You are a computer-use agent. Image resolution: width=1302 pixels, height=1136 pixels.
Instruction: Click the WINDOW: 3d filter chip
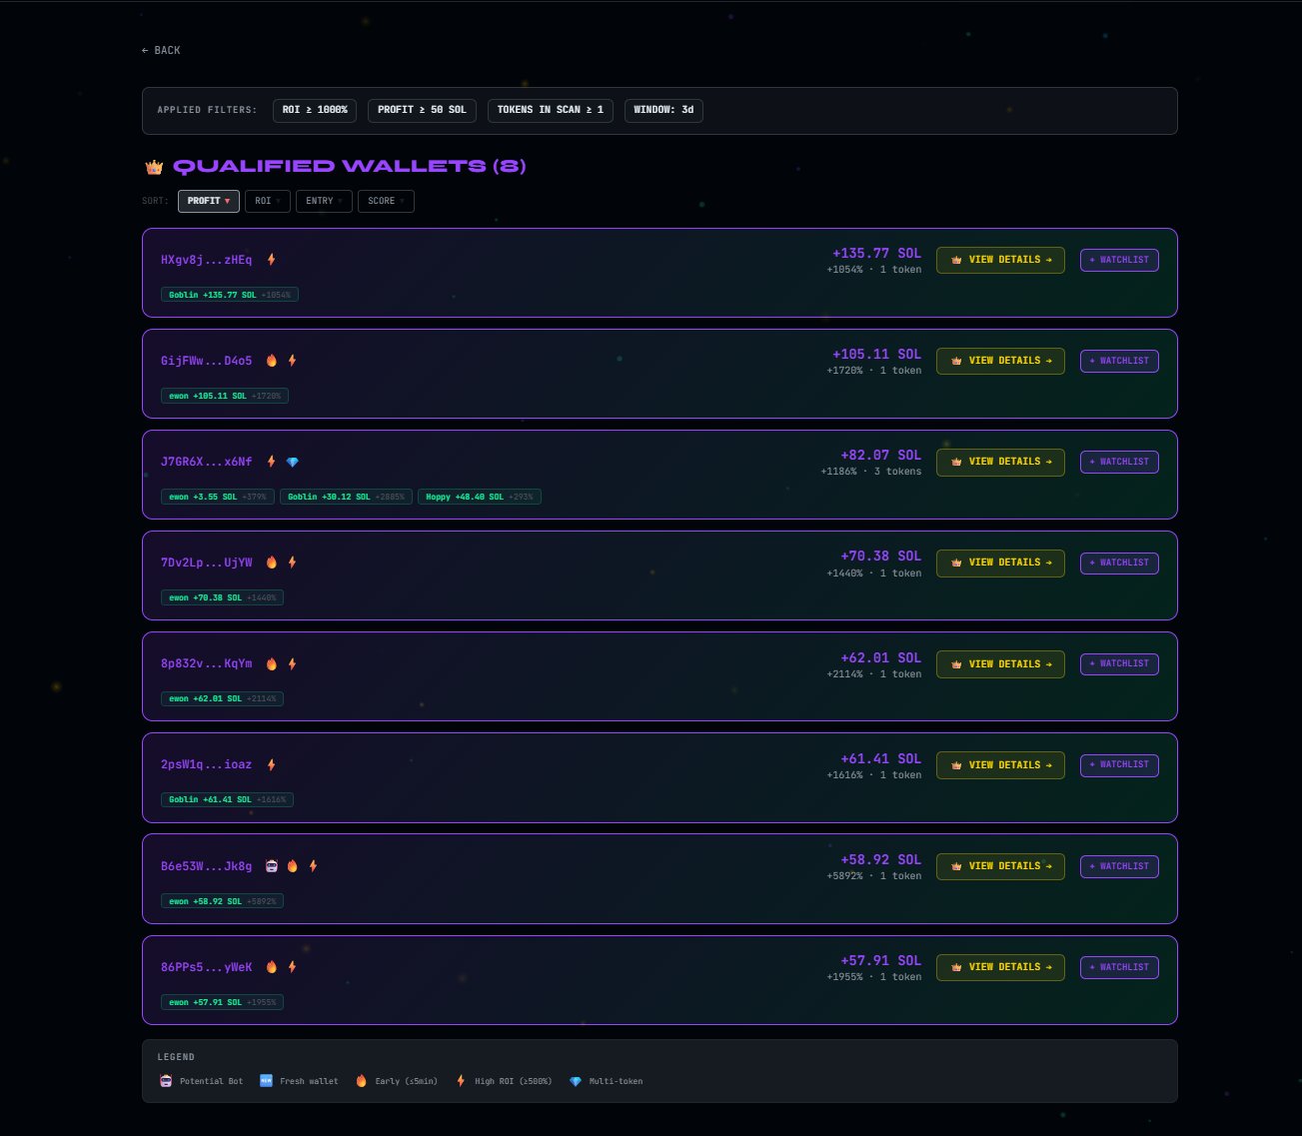coord(663,110)
